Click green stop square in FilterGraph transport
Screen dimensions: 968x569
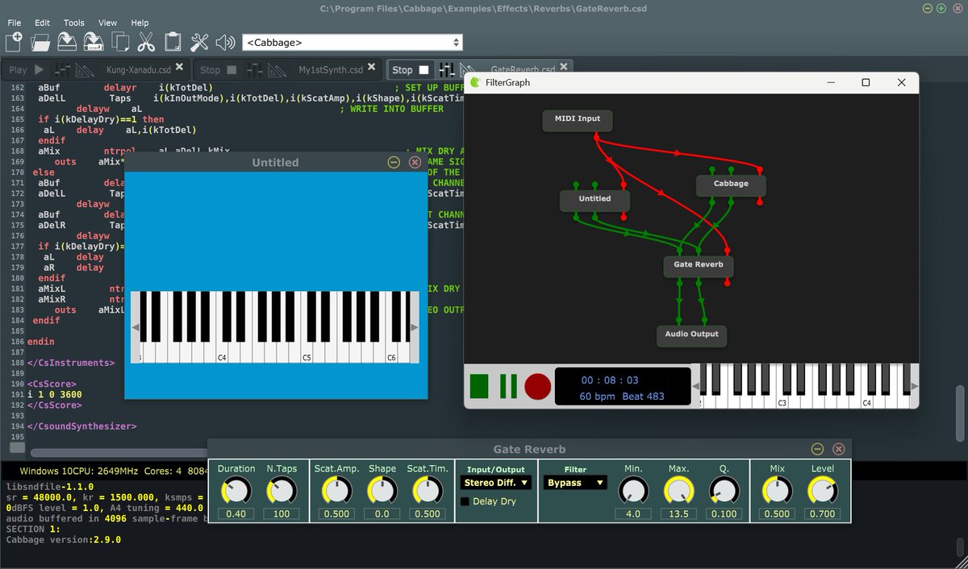(x=479, y=386)
